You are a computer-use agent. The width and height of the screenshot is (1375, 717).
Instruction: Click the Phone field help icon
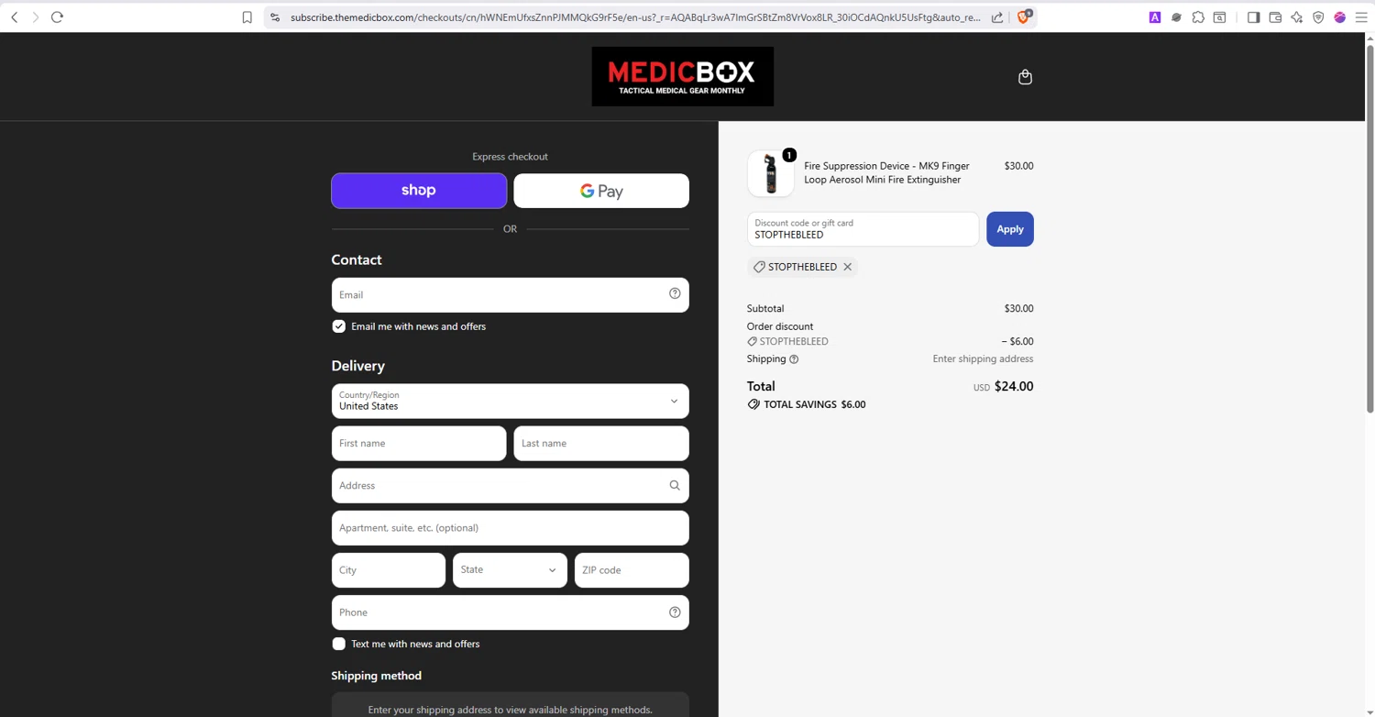[x=675, y=612]
